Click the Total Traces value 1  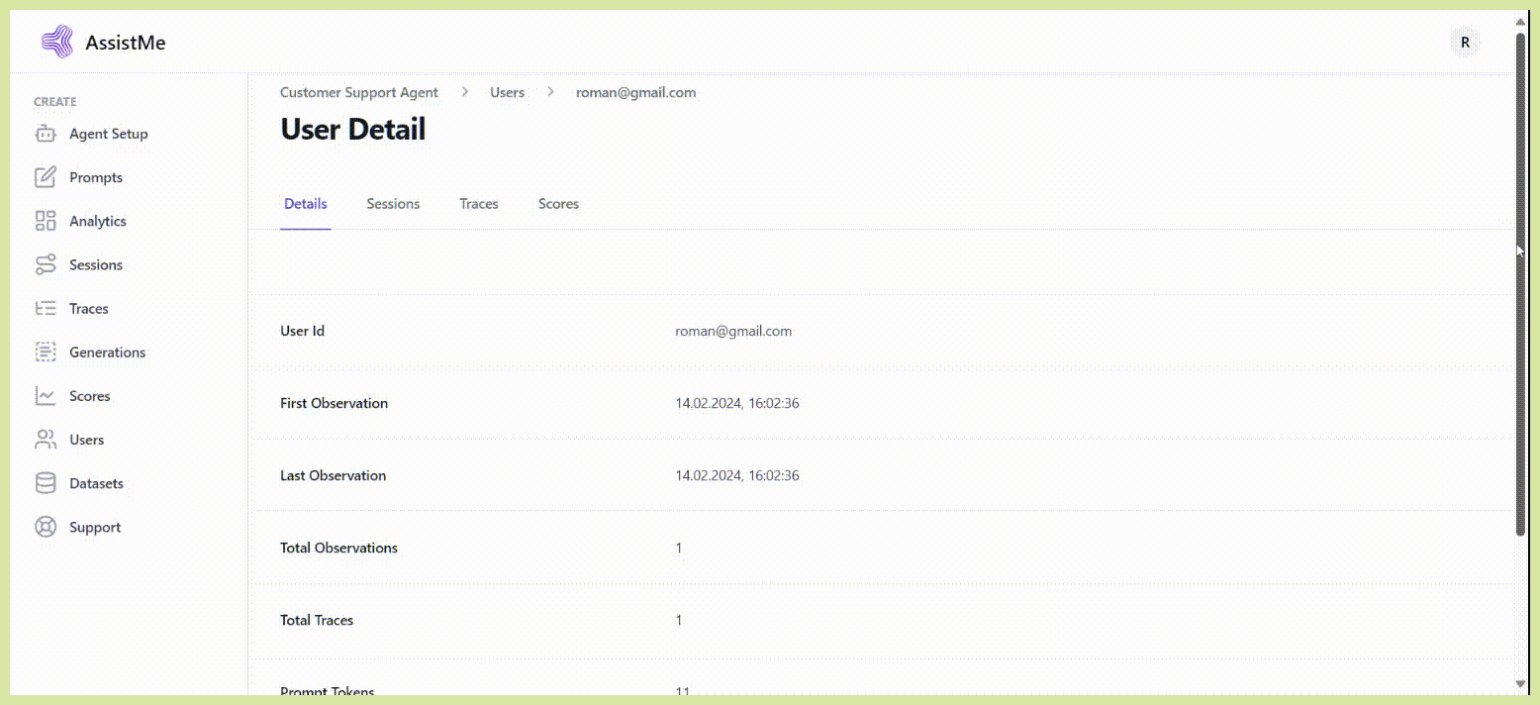coord(679,620)
